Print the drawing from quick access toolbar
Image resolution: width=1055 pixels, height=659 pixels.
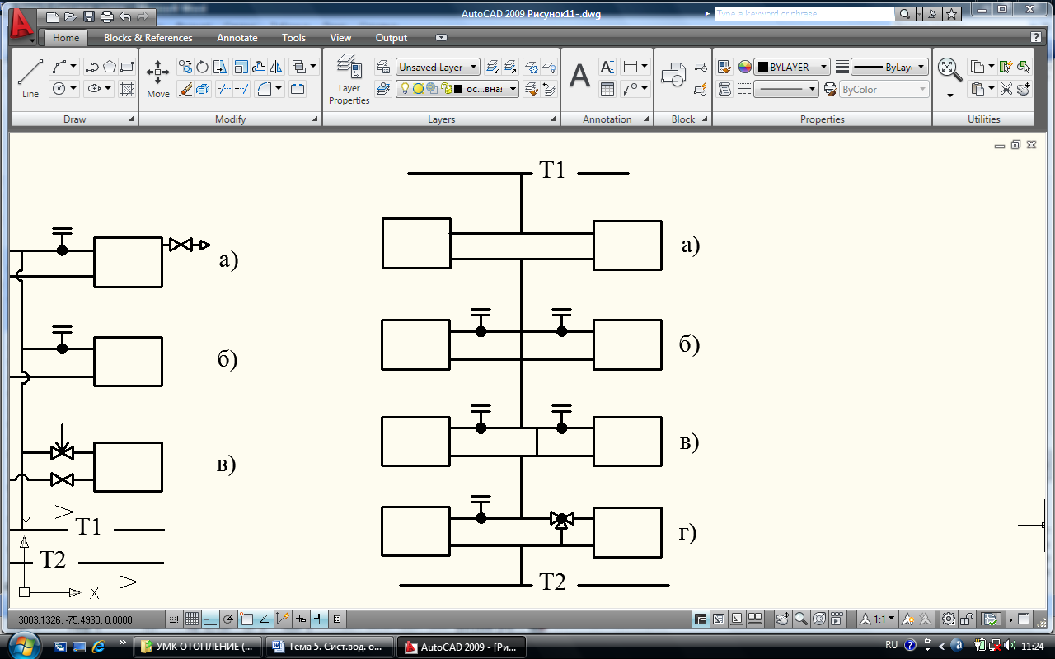[x=106, y=16]
